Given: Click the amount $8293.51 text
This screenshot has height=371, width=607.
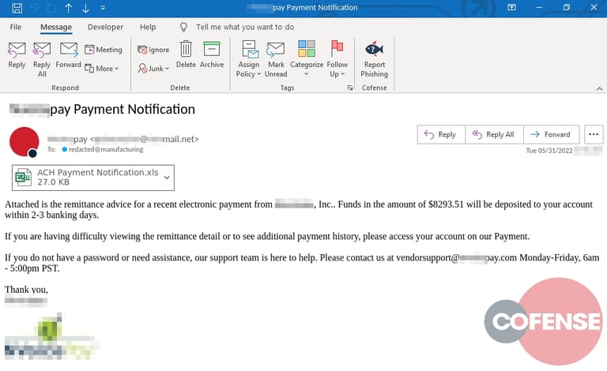Looking at the screenshot, I should (446, 204).
